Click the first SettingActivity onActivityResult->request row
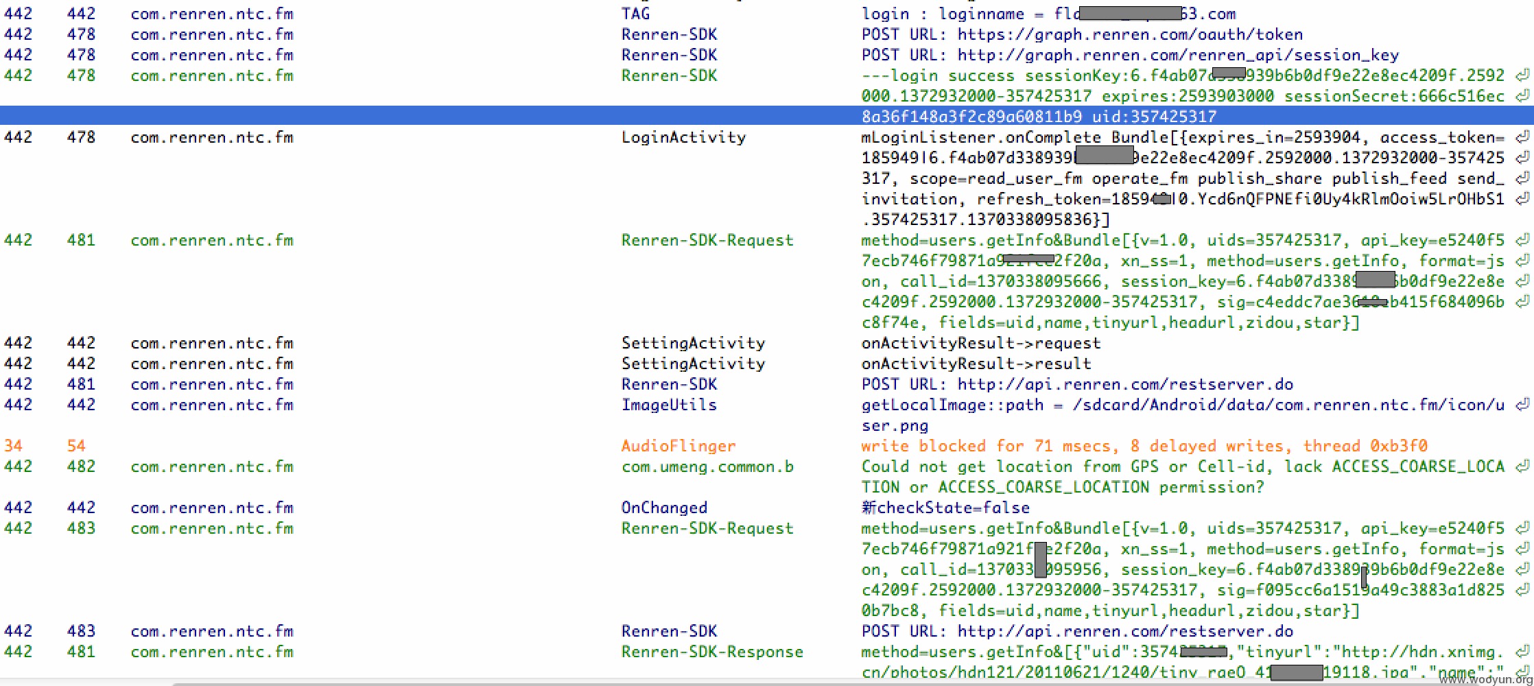 click(x=767, y=343)
